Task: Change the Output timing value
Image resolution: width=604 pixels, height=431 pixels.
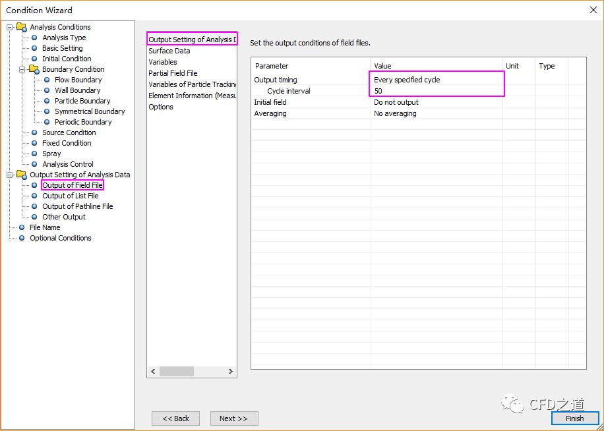Action: coord(435,80)
